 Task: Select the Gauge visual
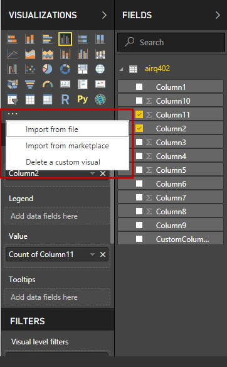point(48,84)
